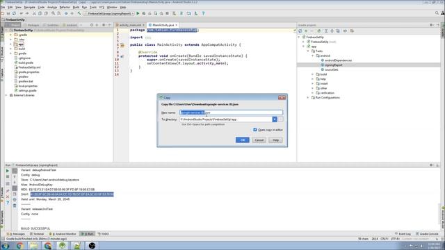Open the File menu
The image size is (445, 250).
(x=3, y=7)
